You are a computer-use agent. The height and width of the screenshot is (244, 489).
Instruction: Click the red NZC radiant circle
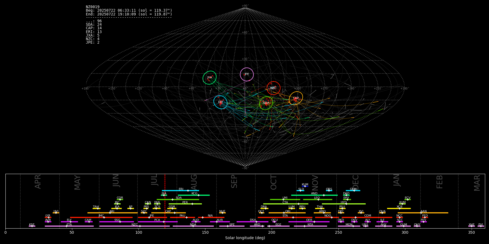click(x=273, y=88)
